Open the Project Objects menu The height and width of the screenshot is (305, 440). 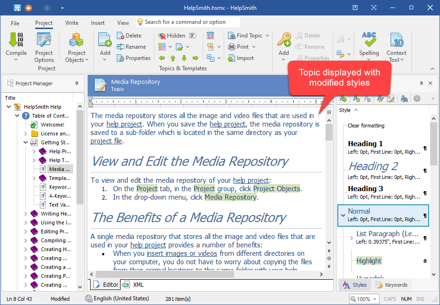(76, 47)
